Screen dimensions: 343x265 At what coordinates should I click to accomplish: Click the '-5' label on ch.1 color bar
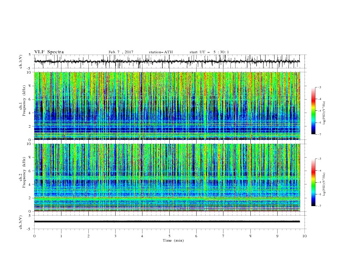319,111
